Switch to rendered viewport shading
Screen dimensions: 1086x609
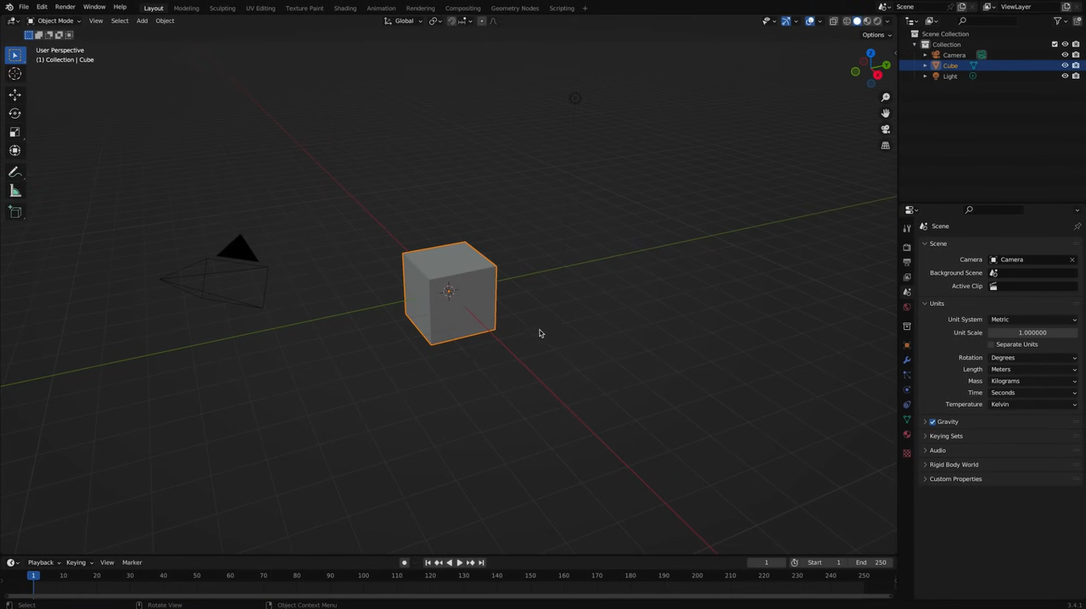pos(877,20)
